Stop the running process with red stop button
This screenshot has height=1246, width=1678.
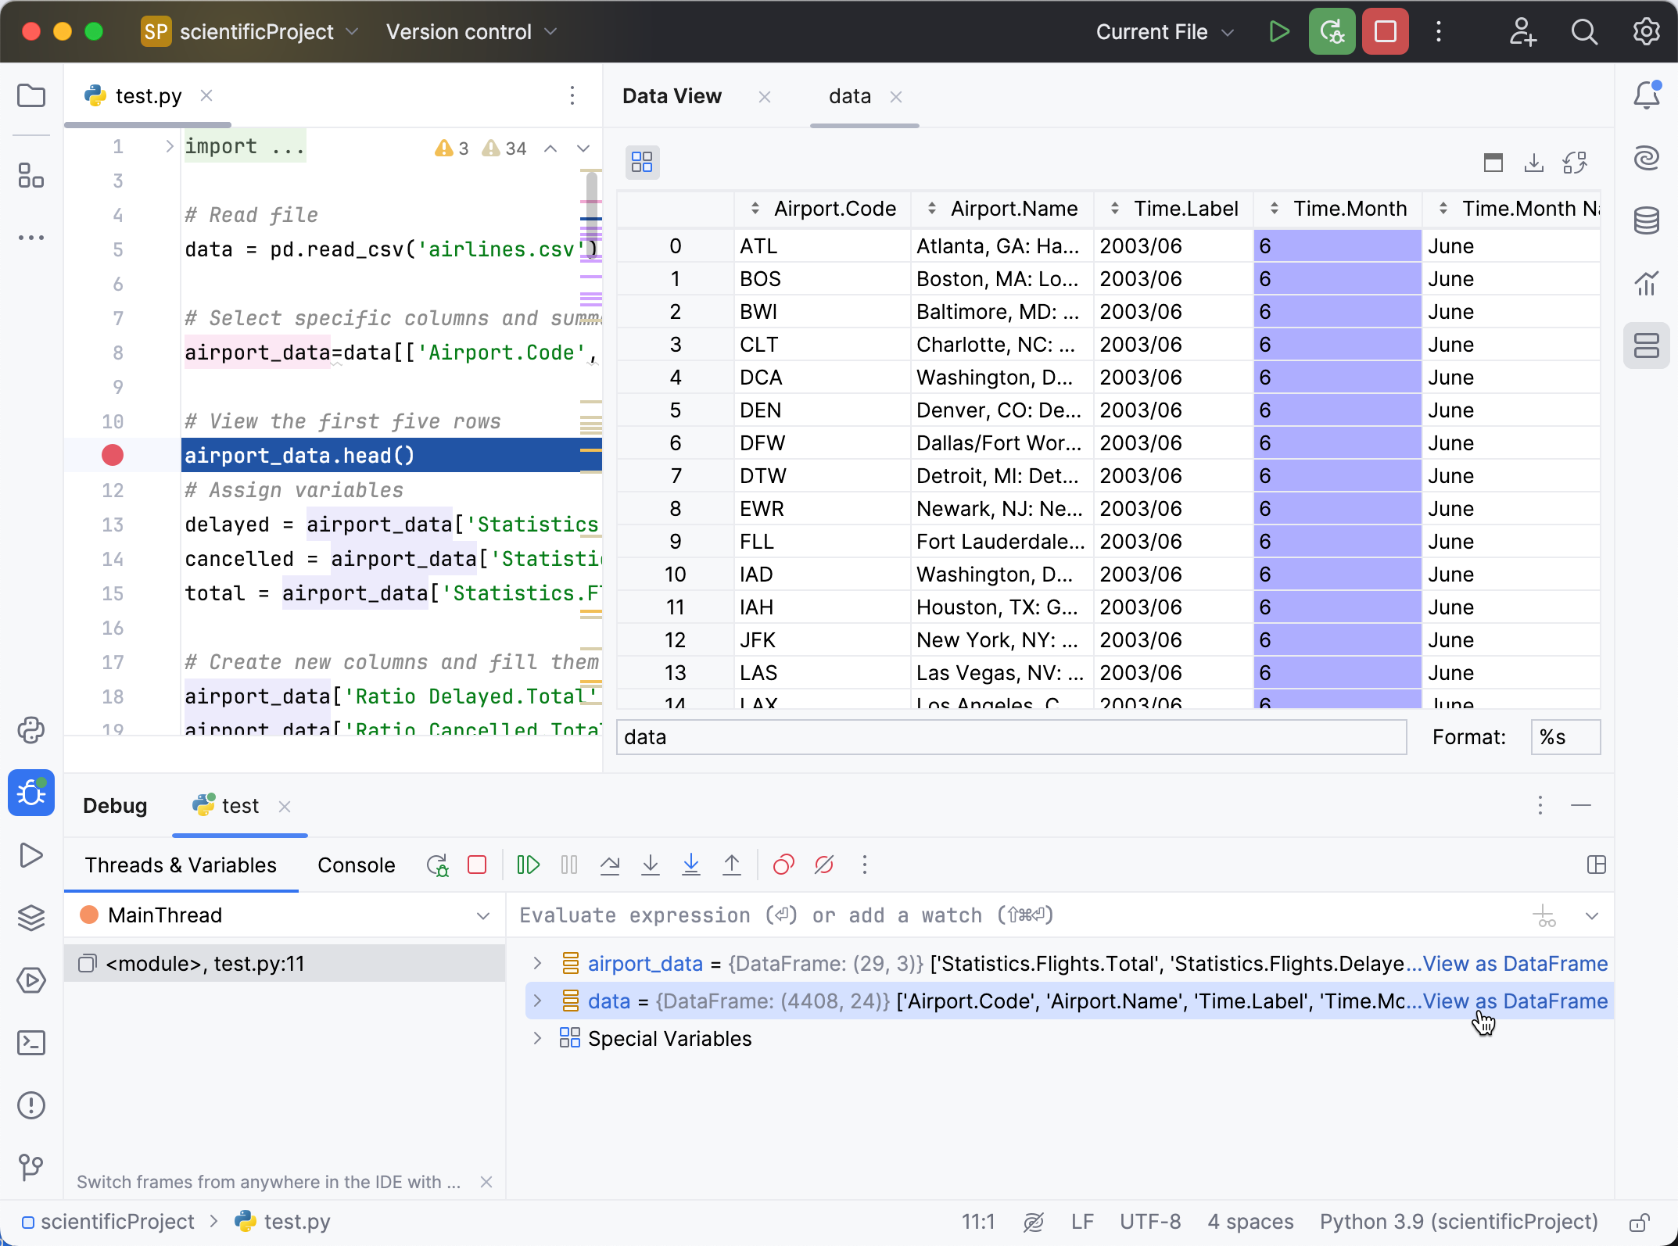1385,31
